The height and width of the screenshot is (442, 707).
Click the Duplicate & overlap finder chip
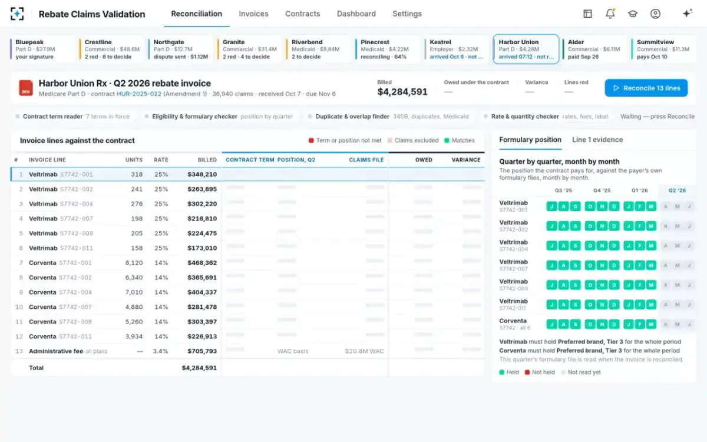pyautogui.click(x=388, y=117)
